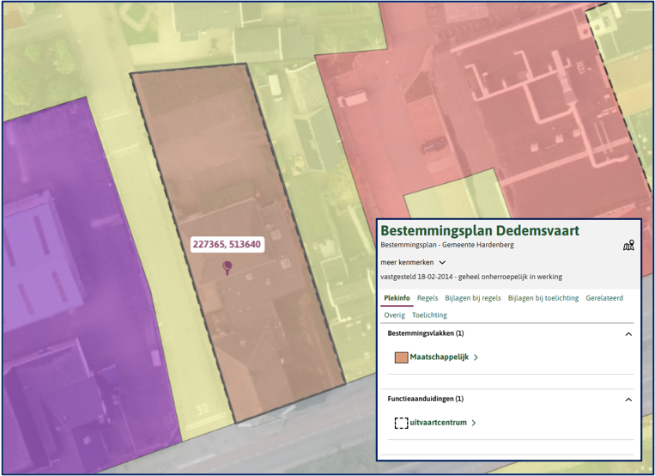Viewport: 655px width, 476px height.
Task: Collapse the Bestemmingsvlakken section chevron
Action: point(628,334)
